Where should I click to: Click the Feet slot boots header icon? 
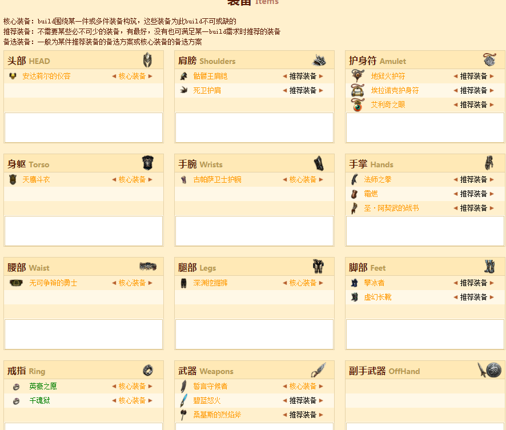click(x=489, y=267)
